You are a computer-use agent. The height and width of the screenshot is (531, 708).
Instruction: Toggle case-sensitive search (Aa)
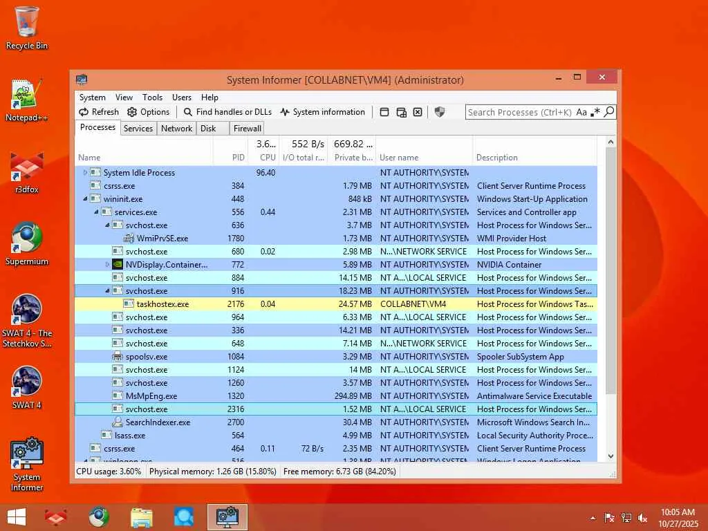(x=581, y=112)
